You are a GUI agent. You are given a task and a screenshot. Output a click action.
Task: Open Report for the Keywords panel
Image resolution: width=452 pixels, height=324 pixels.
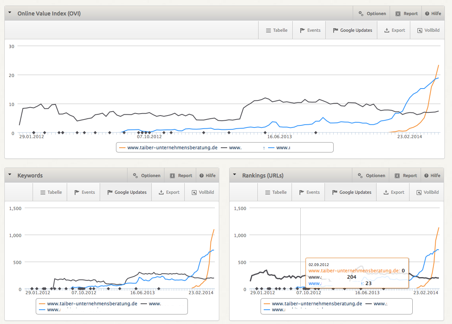[x=181, y=175]
